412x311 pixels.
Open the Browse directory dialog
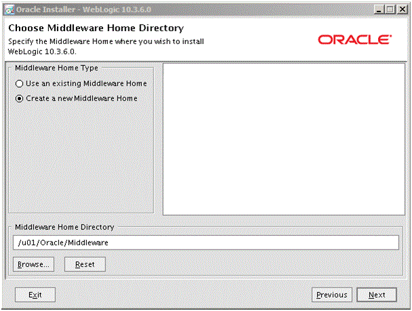point(33,264)
